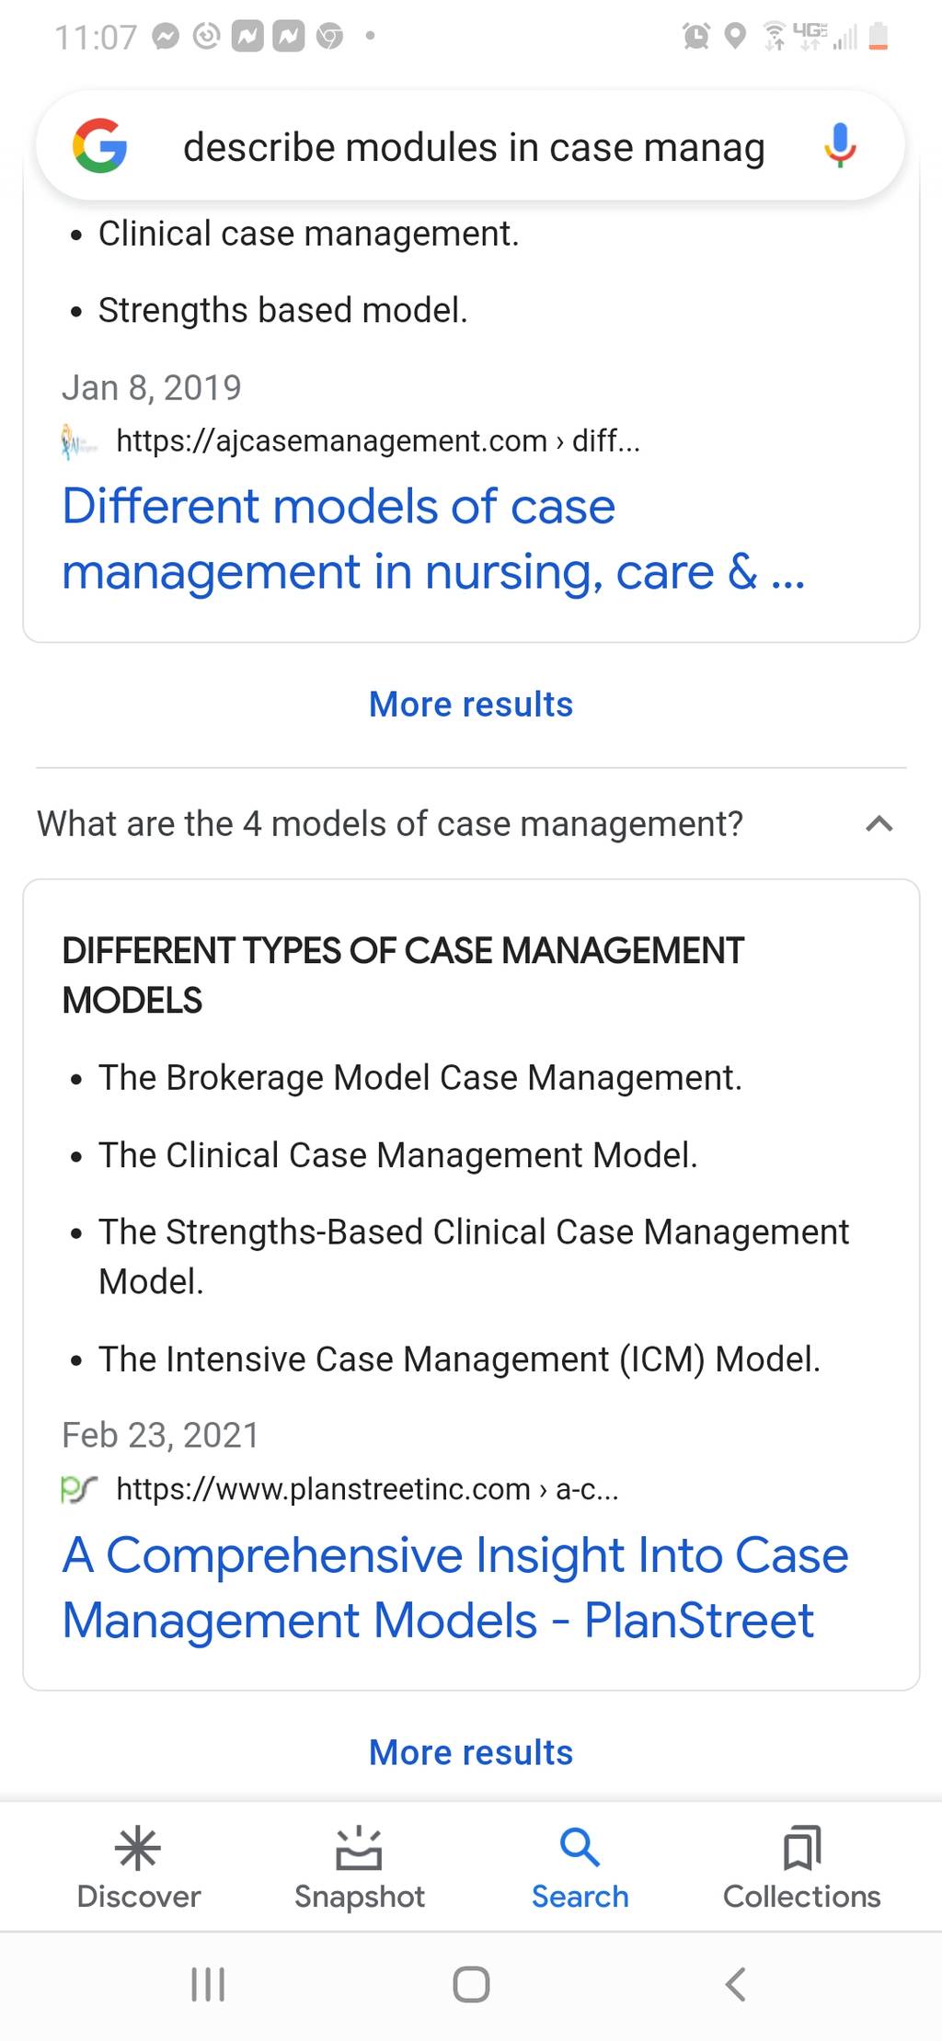The image size is (942, 2041).
Task: Tap 'What are the 4 models' question
Action: tap(389, 823)
